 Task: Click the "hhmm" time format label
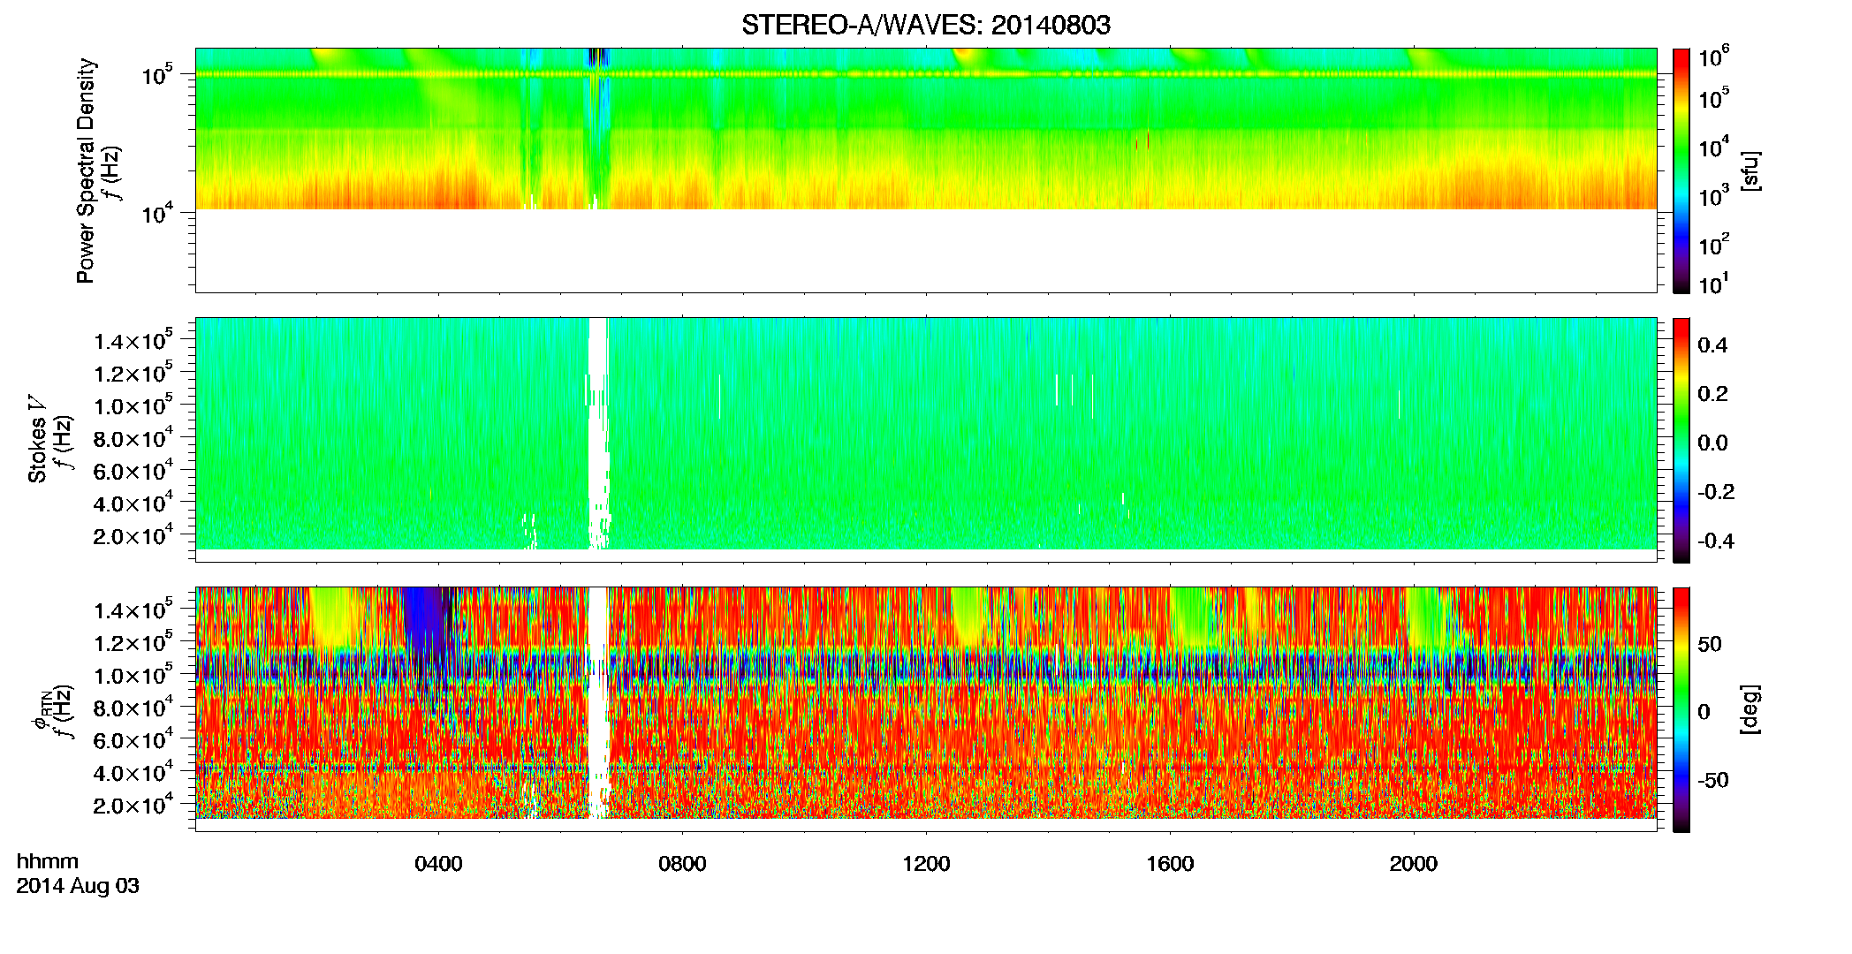48,862
